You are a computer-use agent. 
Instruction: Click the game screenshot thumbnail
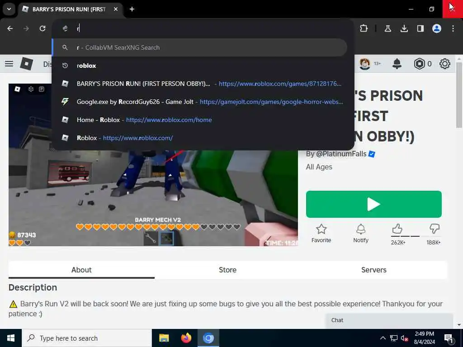tap(153, 198)
